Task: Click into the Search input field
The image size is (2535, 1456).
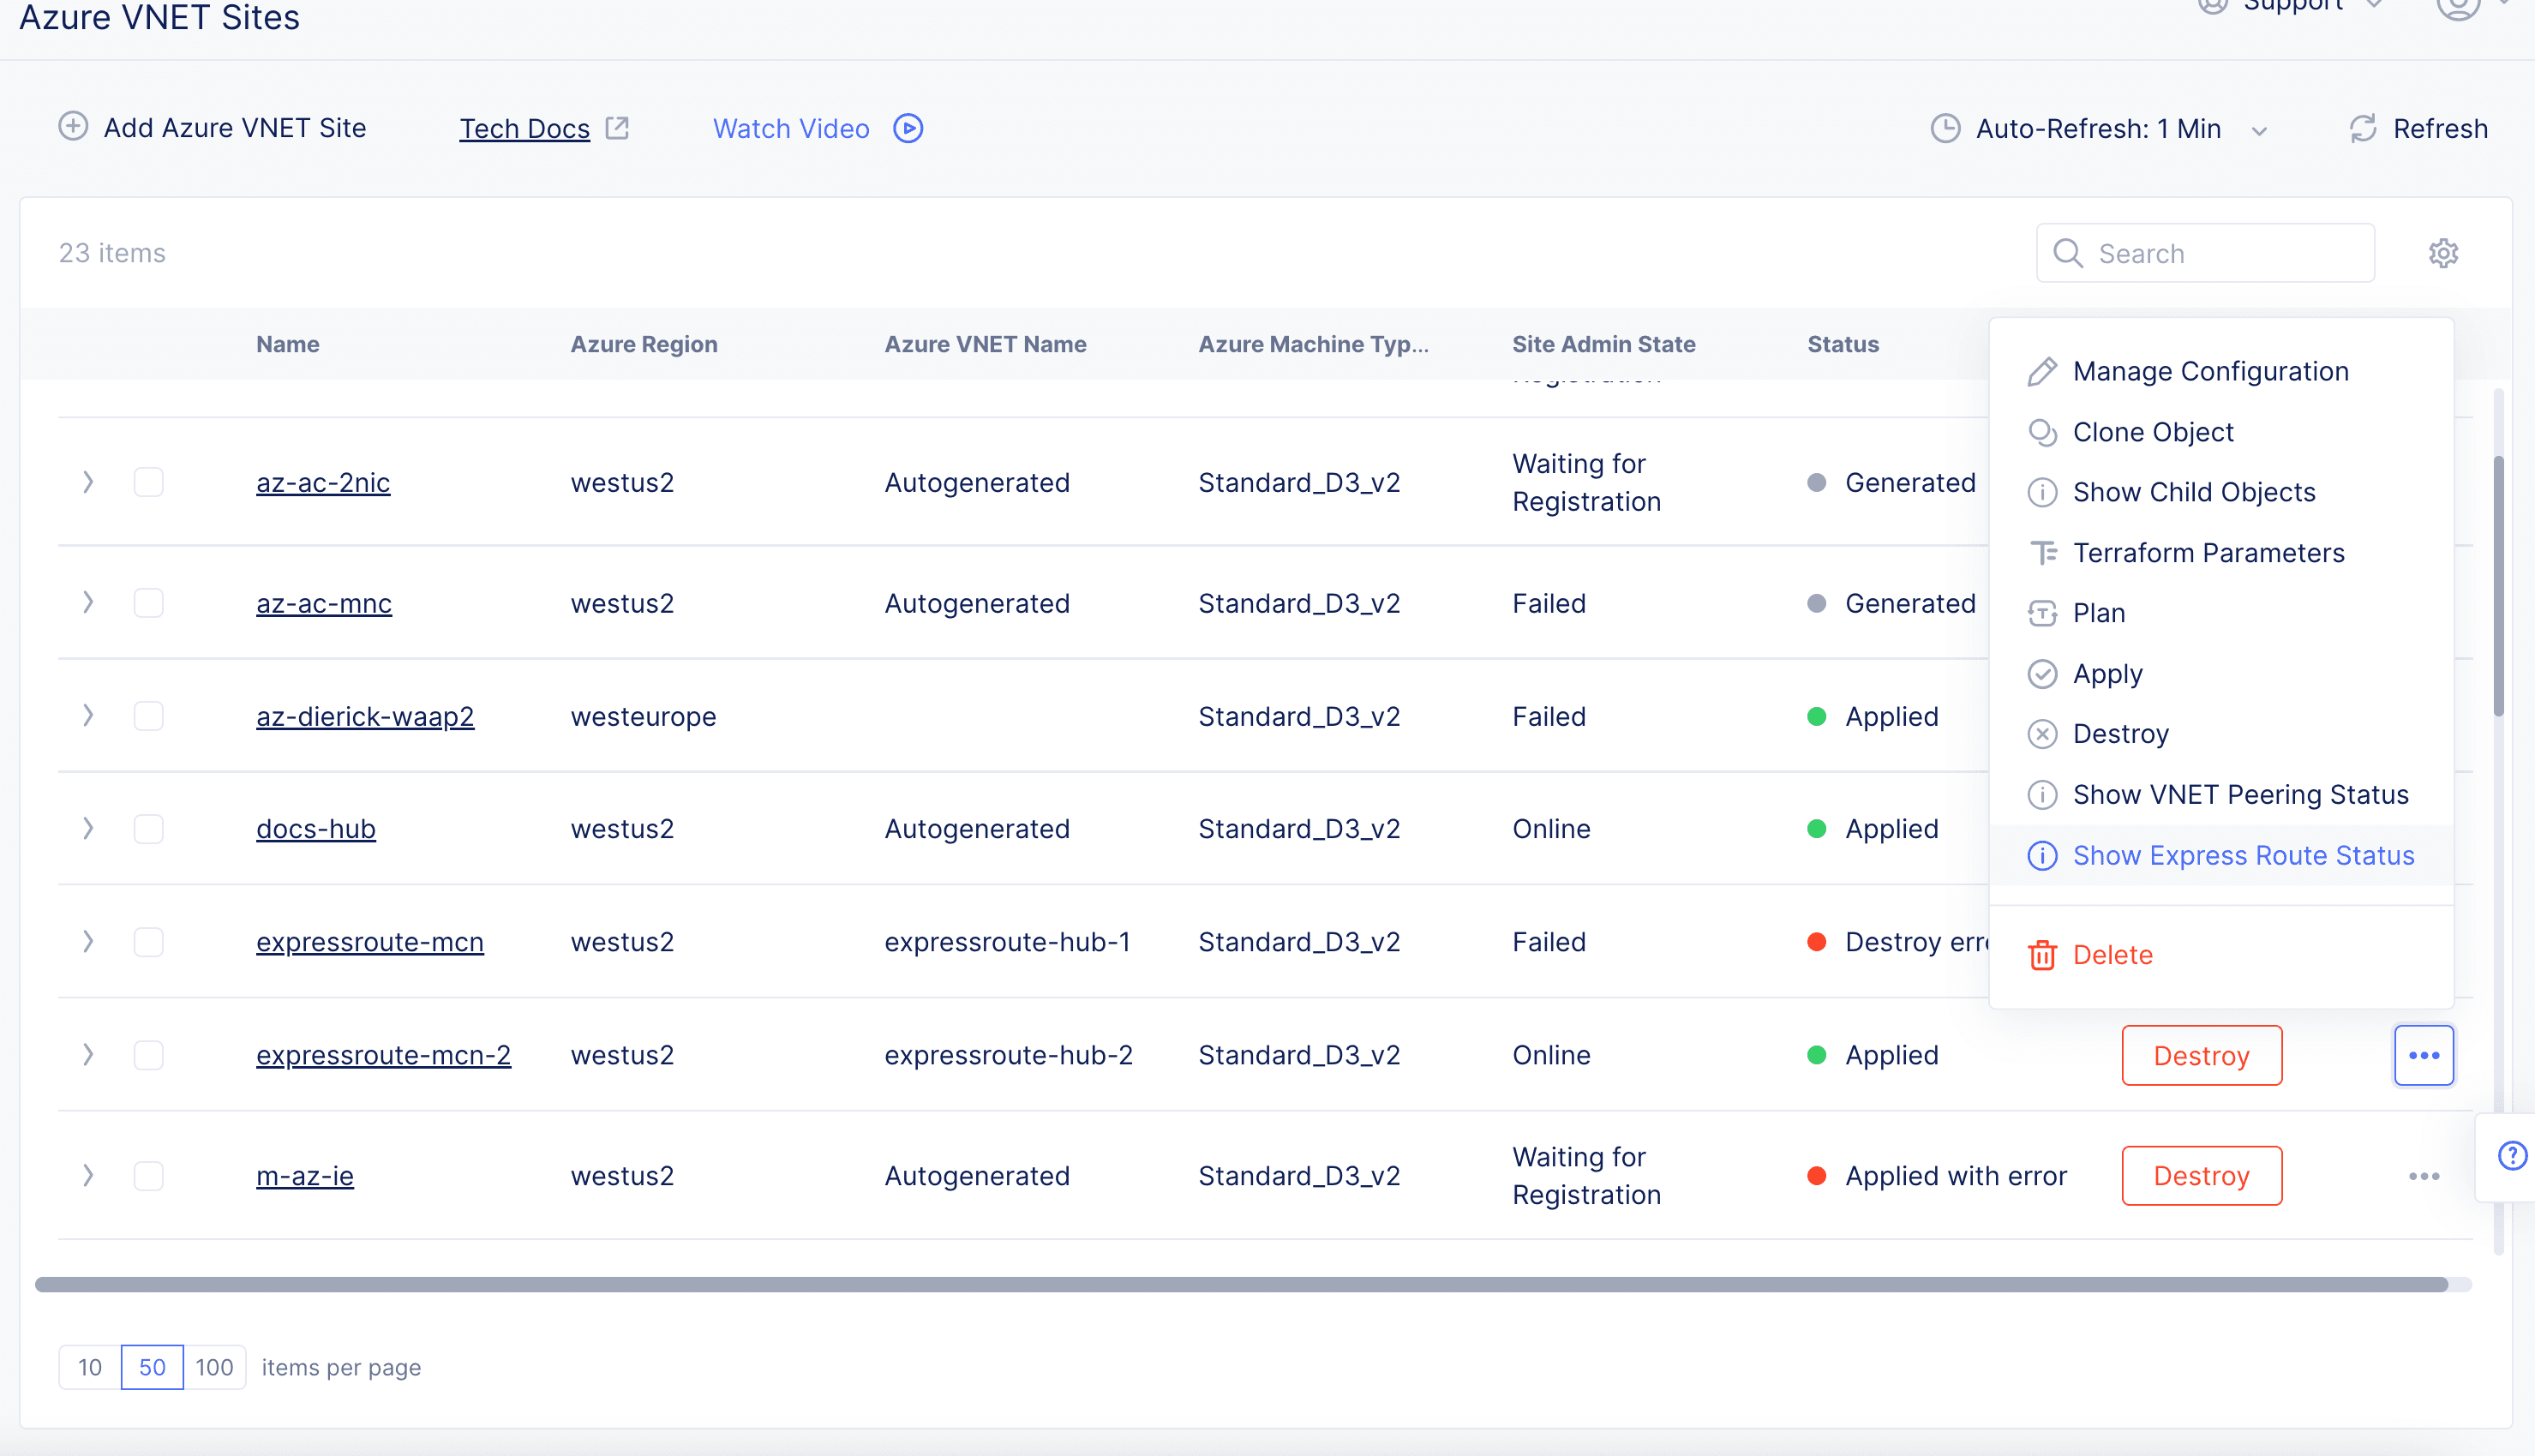Action: tap(2205, 254)
